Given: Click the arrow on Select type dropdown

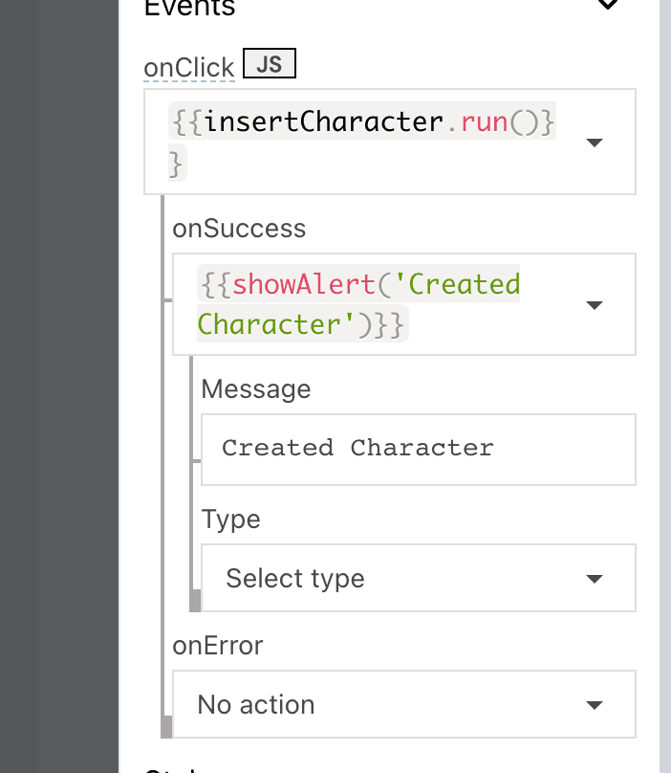Looking at the screenshot, I should point(594,579).
